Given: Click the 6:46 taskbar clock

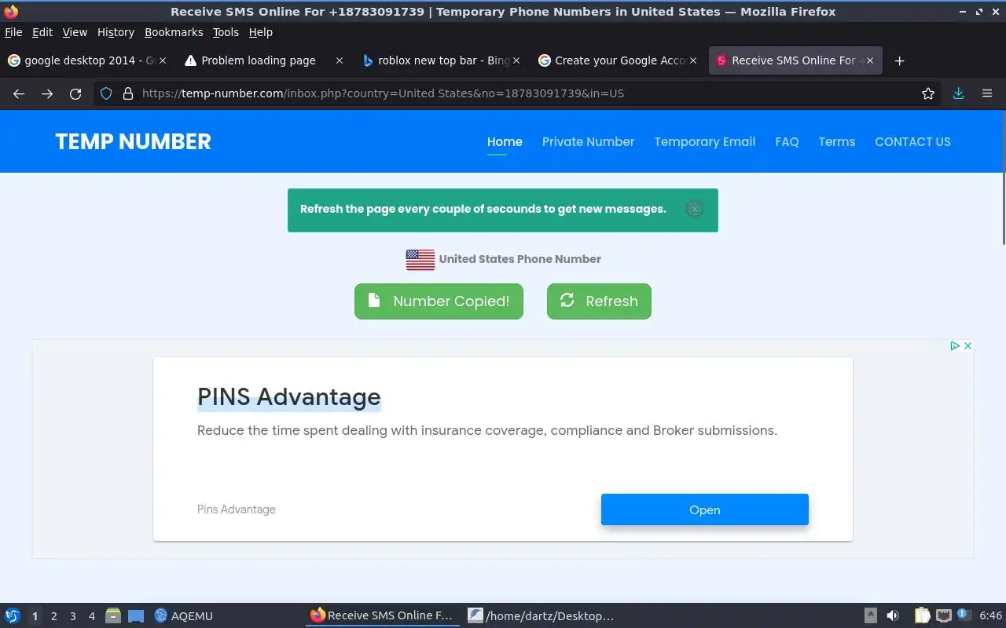Looking at the screenshot, I should point(990,616).
